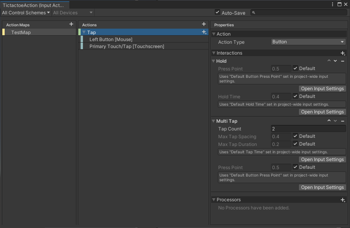Uncheck the Auto-Save checkbox
Image resolution: width=350 pixels, height=228 pixels.
(x=217, y=12)
